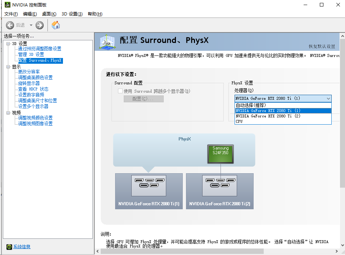
Task: Close the NVIDIA 控制面板 window
Action: (x=338, y=5)
